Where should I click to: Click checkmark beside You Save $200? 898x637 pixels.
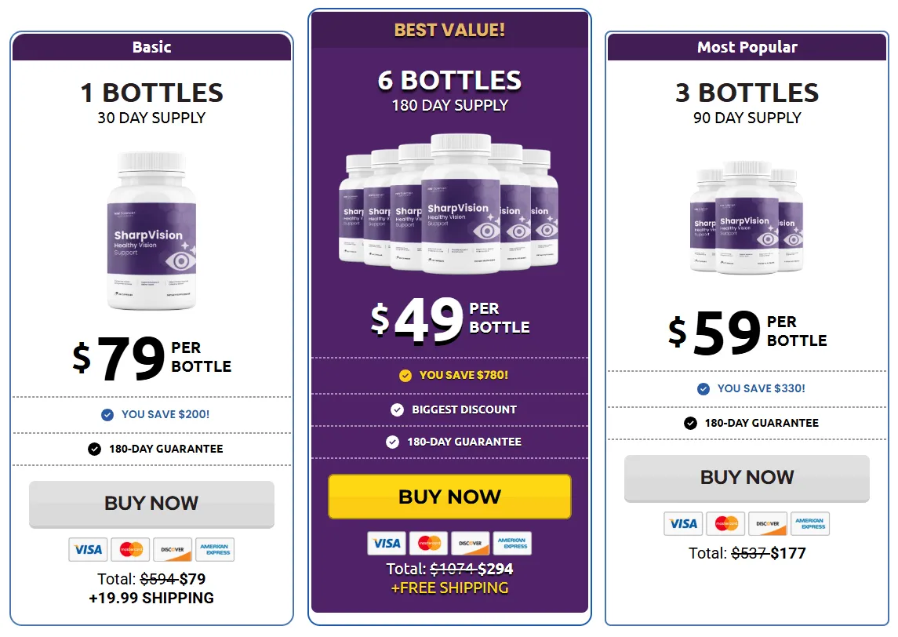coord(107,414)
